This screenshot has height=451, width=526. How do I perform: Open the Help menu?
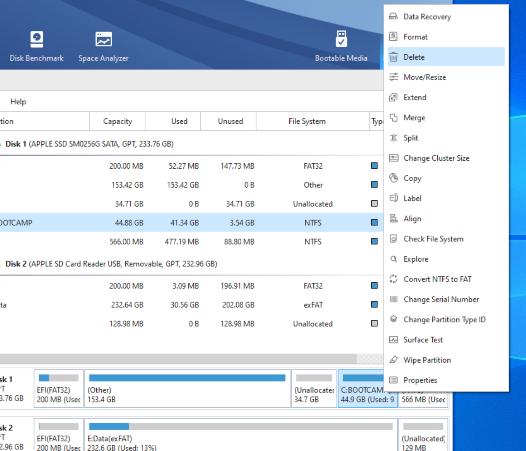[x=18, y=101]
